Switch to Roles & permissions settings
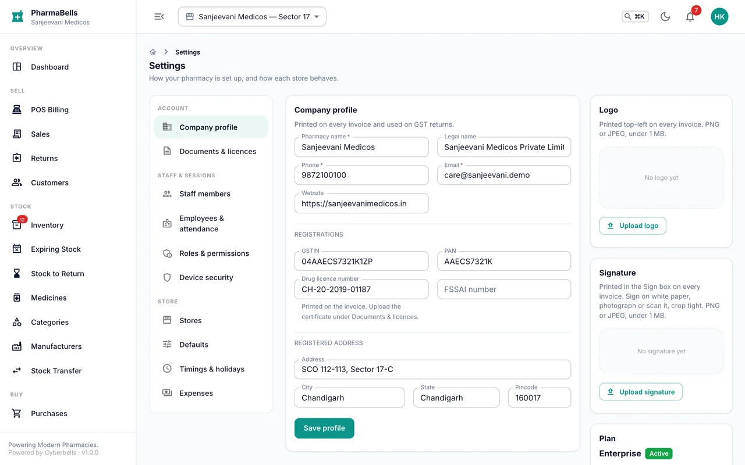The width and height of the screenshot is (745, 465). pyautogui.click(x=211, y=253)
